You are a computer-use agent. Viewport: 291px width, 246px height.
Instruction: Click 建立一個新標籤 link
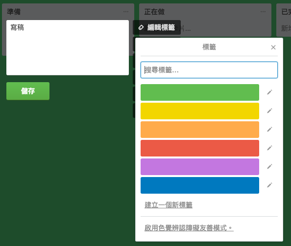[x=169, y=205]
